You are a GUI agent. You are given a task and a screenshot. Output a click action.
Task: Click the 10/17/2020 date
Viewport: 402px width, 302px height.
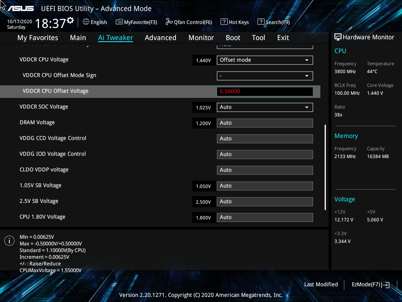click(20, 22)
